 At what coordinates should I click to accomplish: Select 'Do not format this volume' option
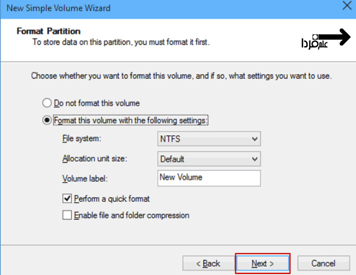tap(47, 103)
